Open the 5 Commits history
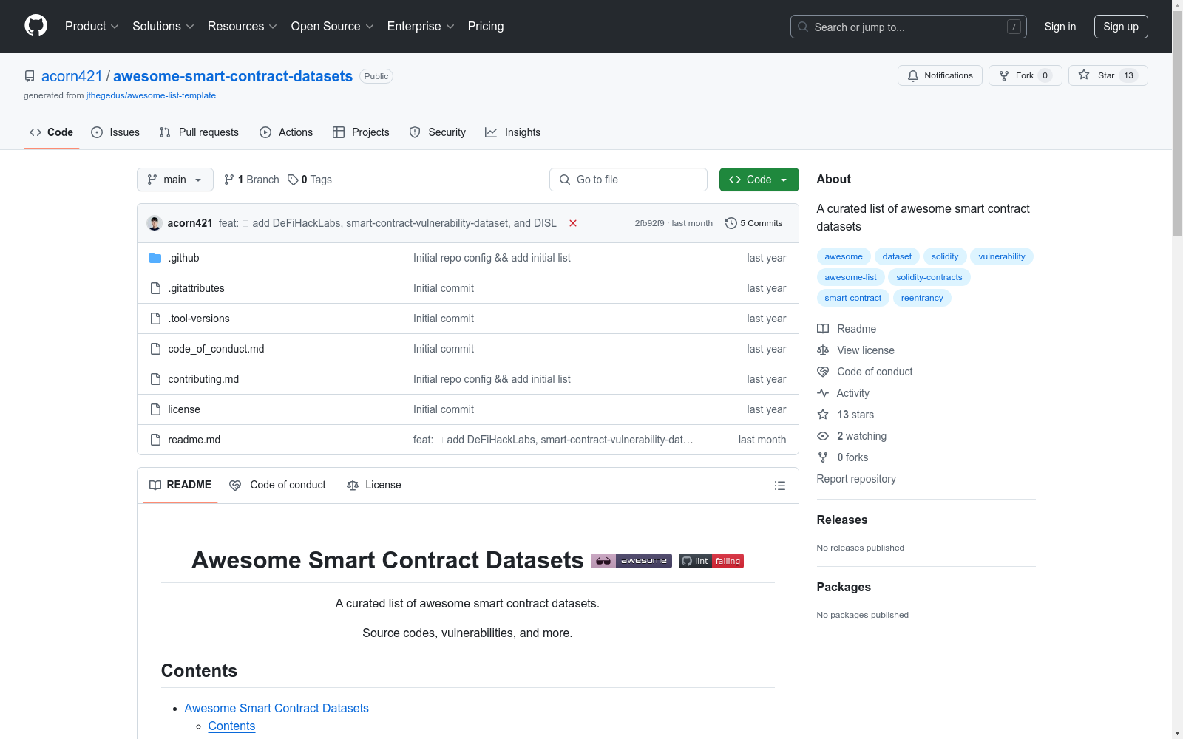Viewport: 1183px width, 739px height. tap(754, 223)
